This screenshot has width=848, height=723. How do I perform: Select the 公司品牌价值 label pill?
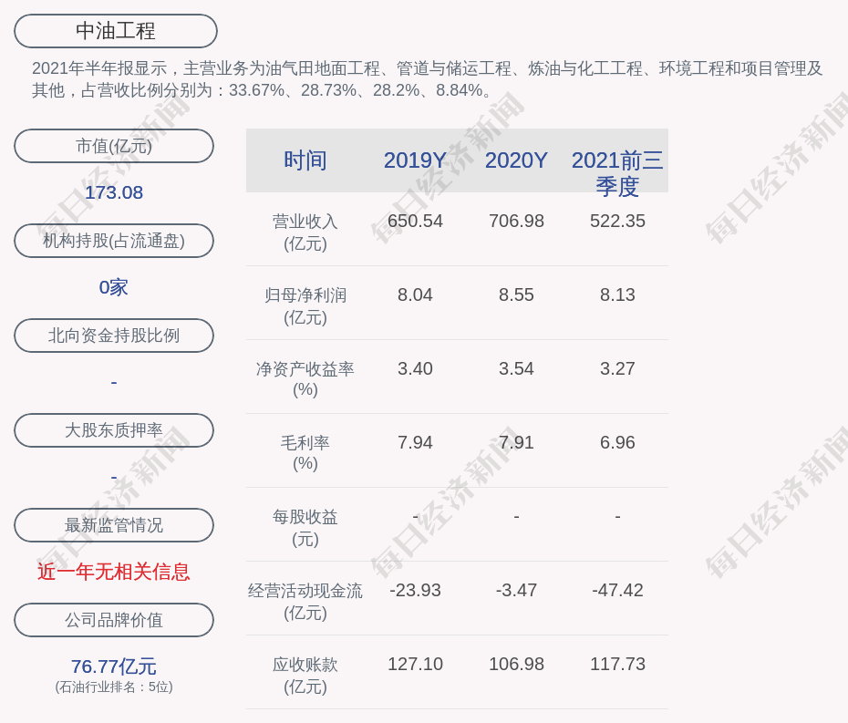(114, 620)
